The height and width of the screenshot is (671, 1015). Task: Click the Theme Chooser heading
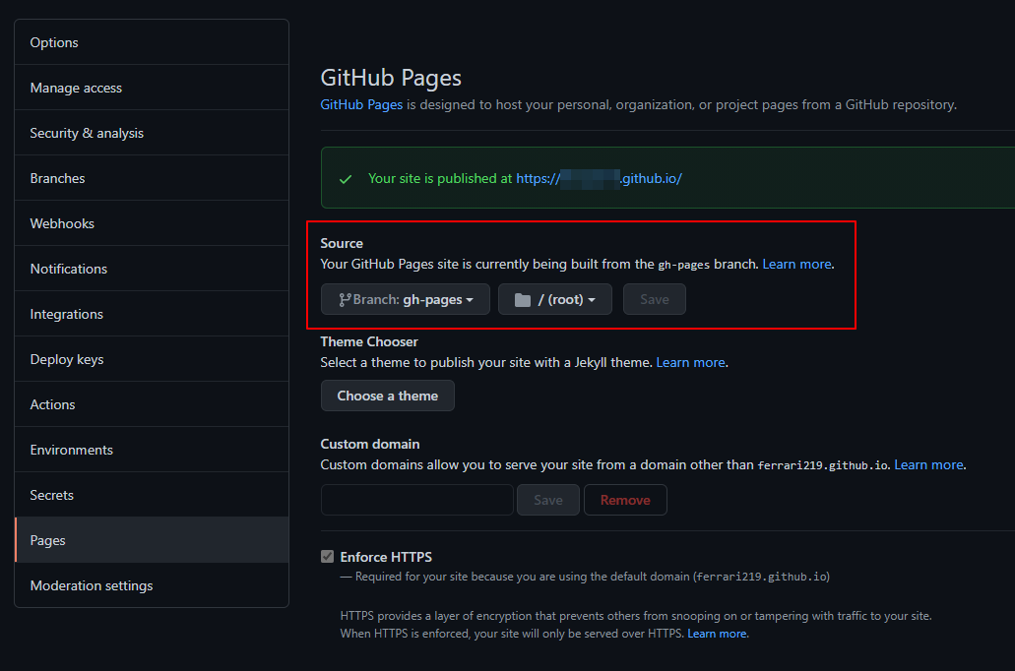(369, 341)
